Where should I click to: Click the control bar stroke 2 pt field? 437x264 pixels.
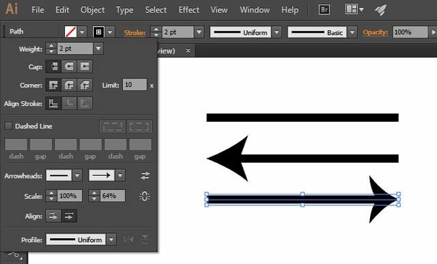(178, 32)
